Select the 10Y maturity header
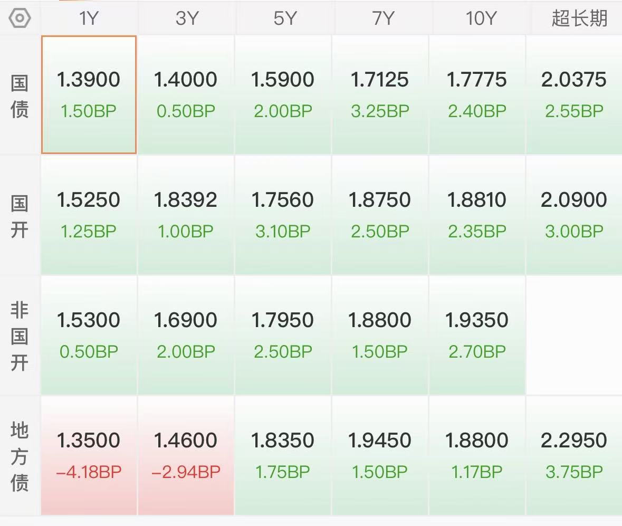 (481, 18)
